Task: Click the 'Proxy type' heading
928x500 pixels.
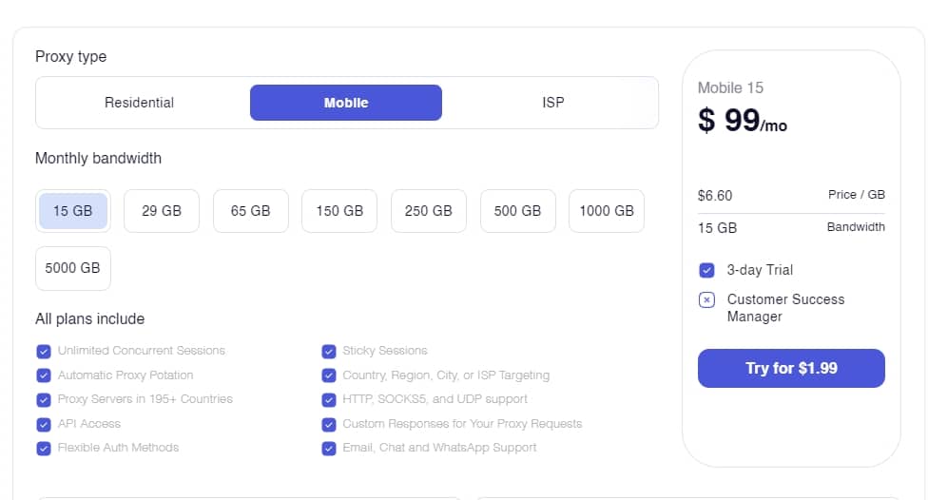Action: click(71, 56)
